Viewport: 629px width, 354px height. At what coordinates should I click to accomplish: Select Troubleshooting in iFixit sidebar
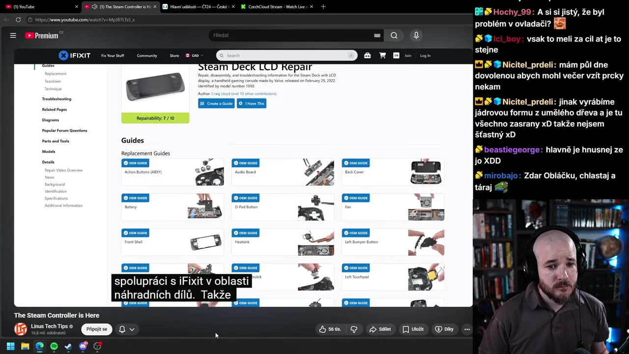pyautogui.click(x=57, y=99)
